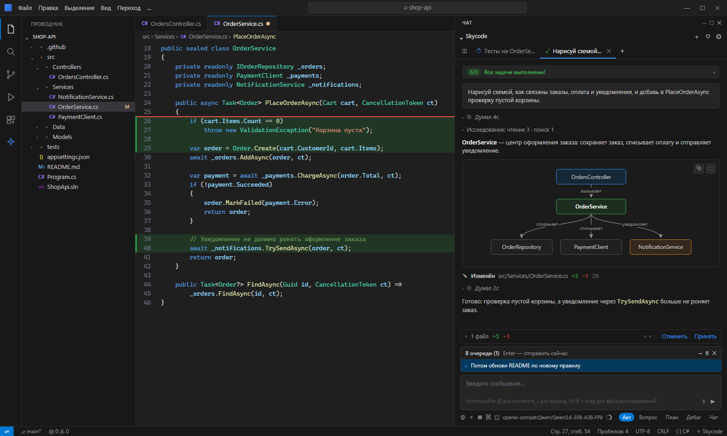
Task: Toggle the session list panel icon
Action: [464, 51]
